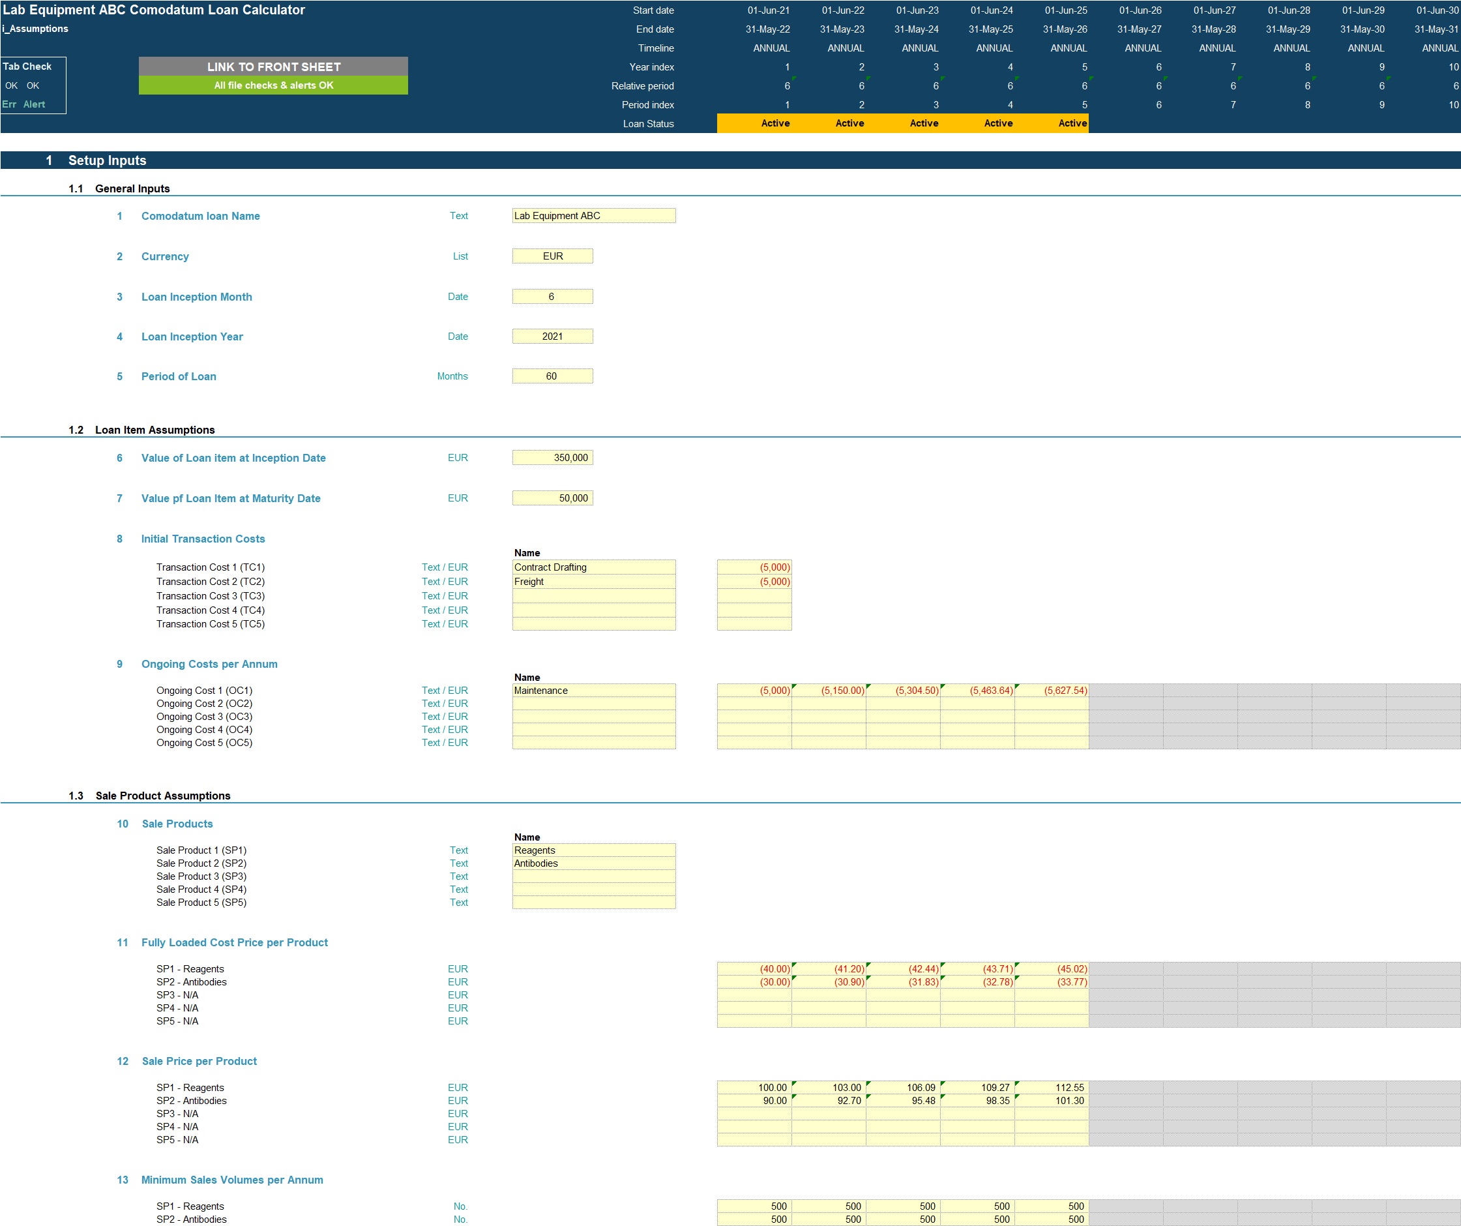Select the Antibodies sale product name cell
Image resolution: width=1461 pixels, height=1226 pixels.
coord(593,863)
